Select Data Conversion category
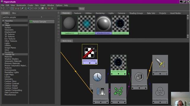The width and height of the screenshot is (190, 106). [x=12, y=92]
